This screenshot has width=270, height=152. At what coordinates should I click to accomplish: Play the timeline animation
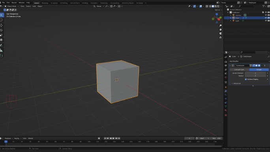pyautogui.click(x=113, y=139)
